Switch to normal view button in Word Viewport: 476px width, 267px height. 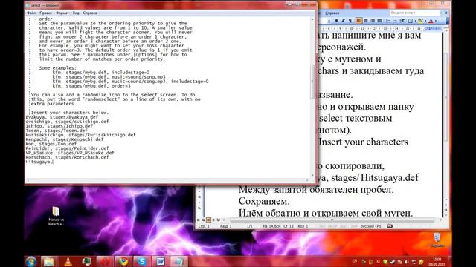click(x=199, y=220)
